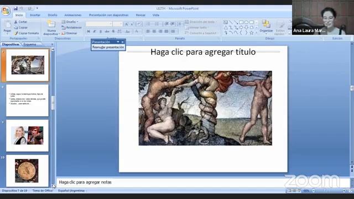Open the font color A dropdown

click(x=137, y=32)
